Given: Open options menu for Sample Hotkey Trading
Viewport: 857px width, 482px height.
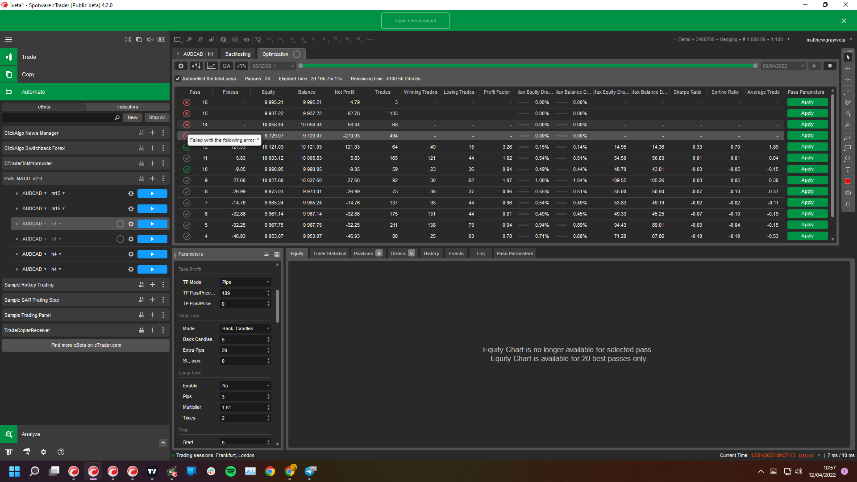Looking at the screenshot, I should pos(163,285).
